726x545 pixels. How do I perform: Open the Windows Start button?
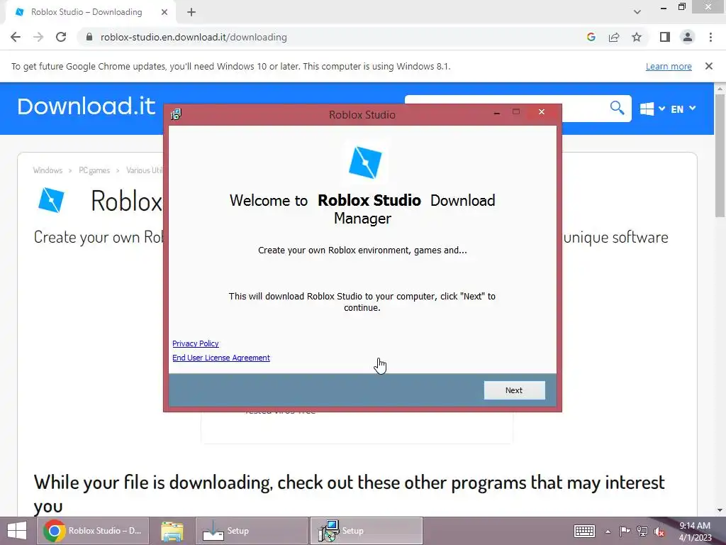pos(17,531)
